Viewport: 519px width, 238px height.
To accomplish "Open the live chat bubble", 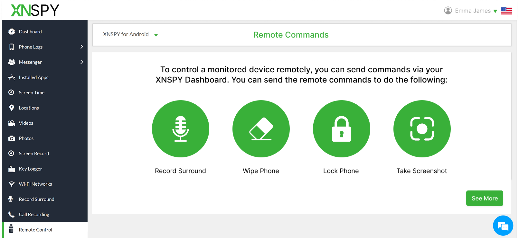I will click(x=503, y=226).
